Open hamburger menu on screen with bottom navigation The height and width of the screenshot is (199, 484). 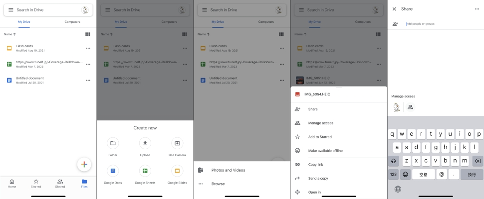[x=11, y=10]
